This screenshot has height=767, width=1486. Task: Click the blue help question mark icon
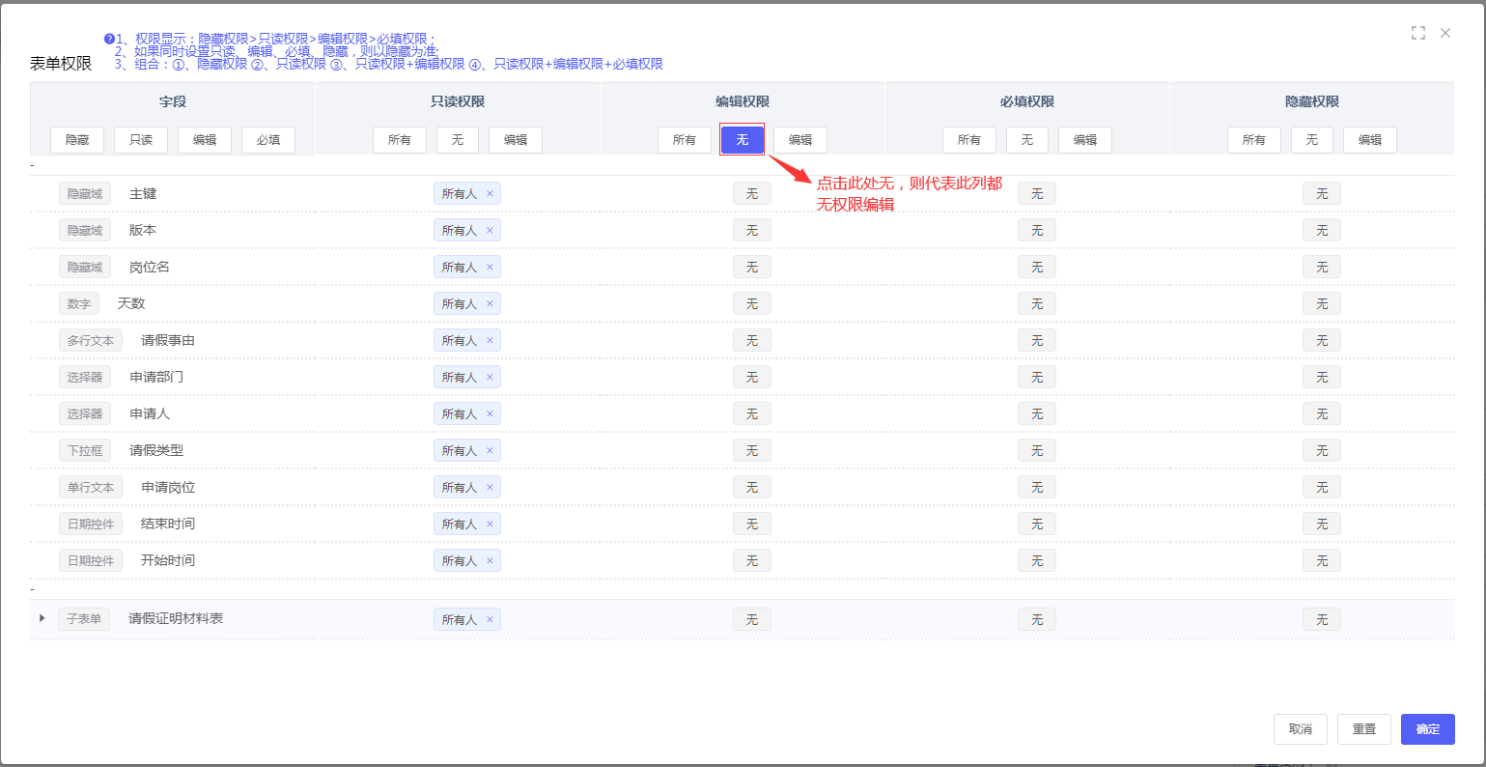[109, 39]
